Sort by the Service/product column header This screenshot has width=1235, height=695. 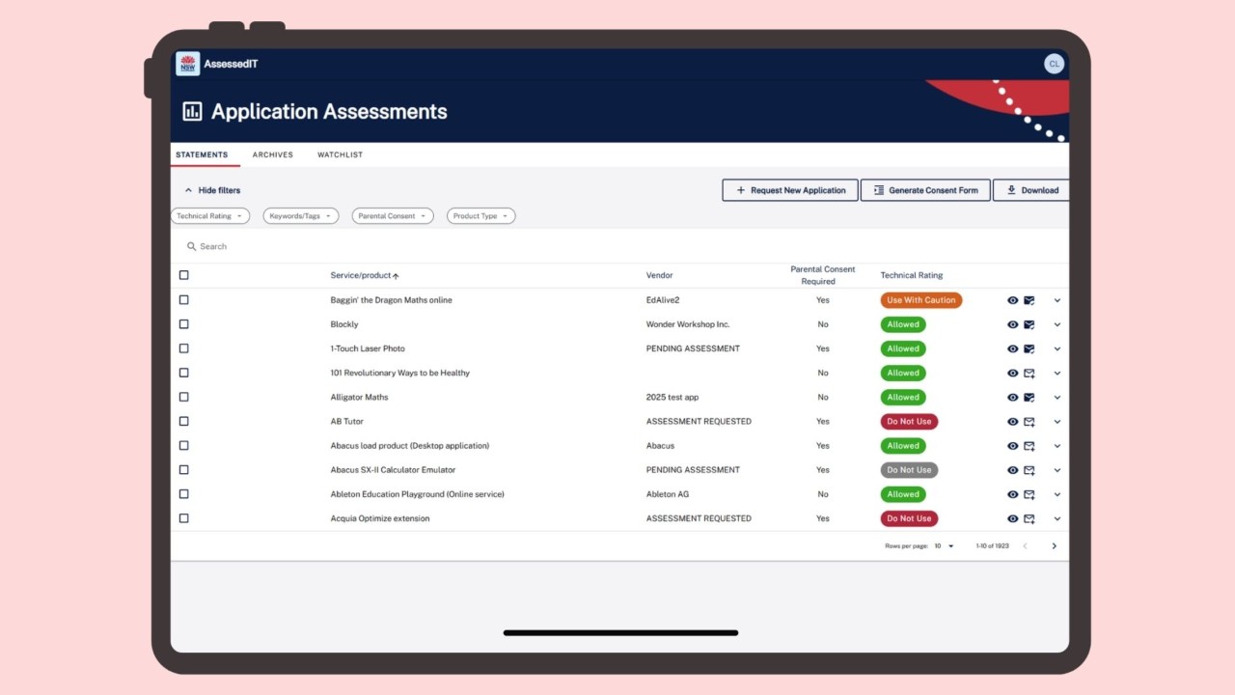pos(365,276)
